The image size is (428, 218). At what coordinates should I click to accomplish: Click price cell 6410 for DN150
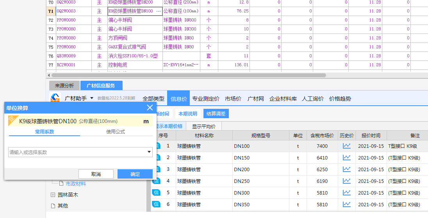[322, 158]
